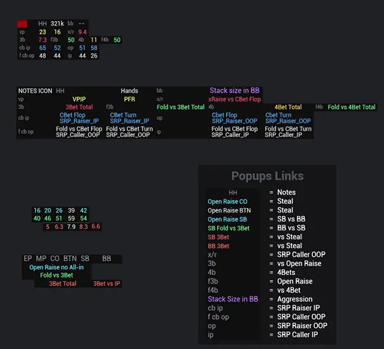Select the purple Stack size in BB legend label
Screen dimensions: 384x349
point(234,91)
